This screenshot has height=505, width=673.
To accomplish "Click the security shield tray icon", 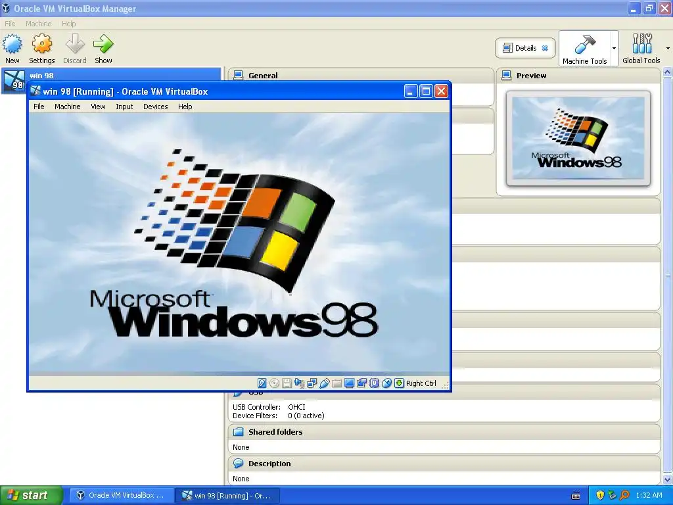I will 600,495.
